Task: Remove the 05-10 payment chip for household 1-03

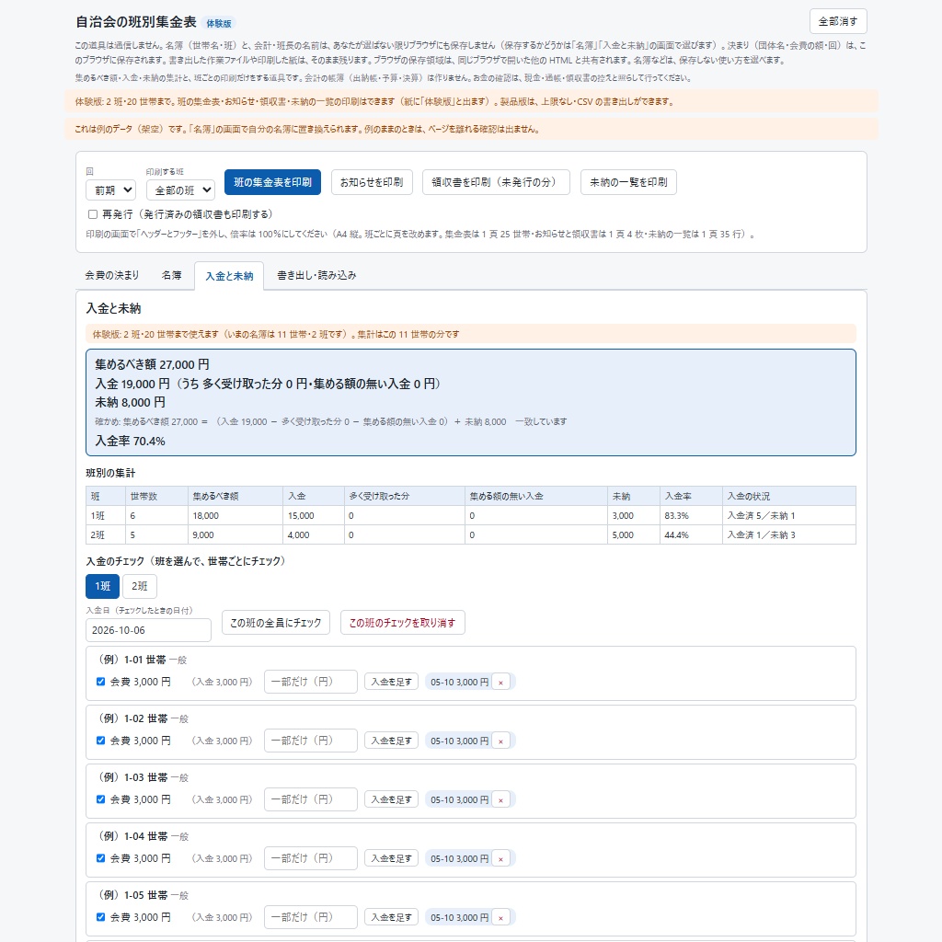Action: pos(500,799)
